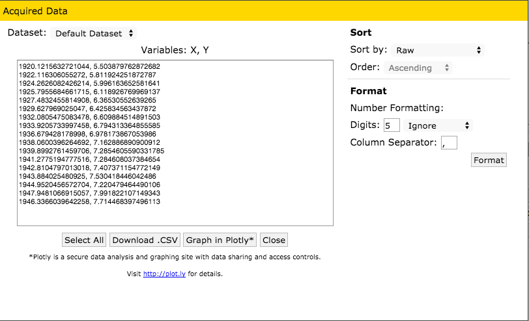The width and height of the screenshot is (529, 321).
Task: Select the row starting 1925.79
Action: point(90,92)
